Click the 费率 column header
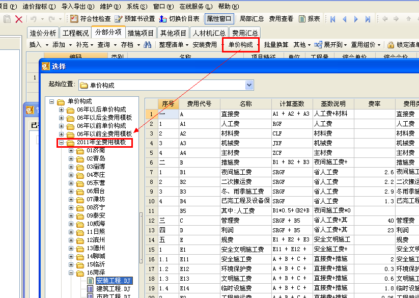419x298 pixels. click(374, 104)
